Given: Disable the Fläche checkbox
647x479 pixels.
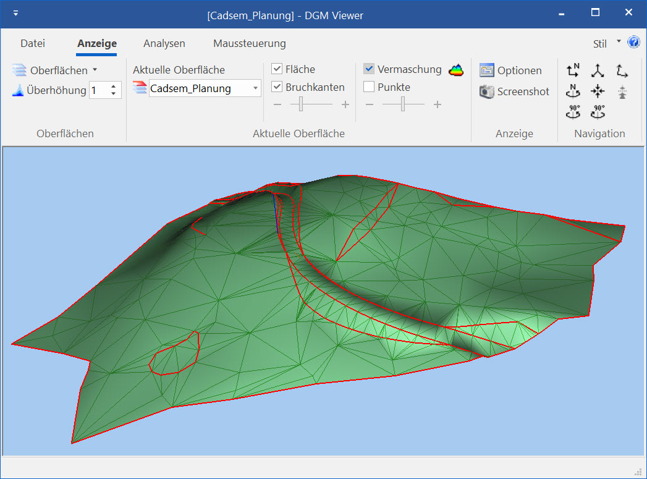Looking at the screenshot, I should pyautogui.click(x=277, y=69).
